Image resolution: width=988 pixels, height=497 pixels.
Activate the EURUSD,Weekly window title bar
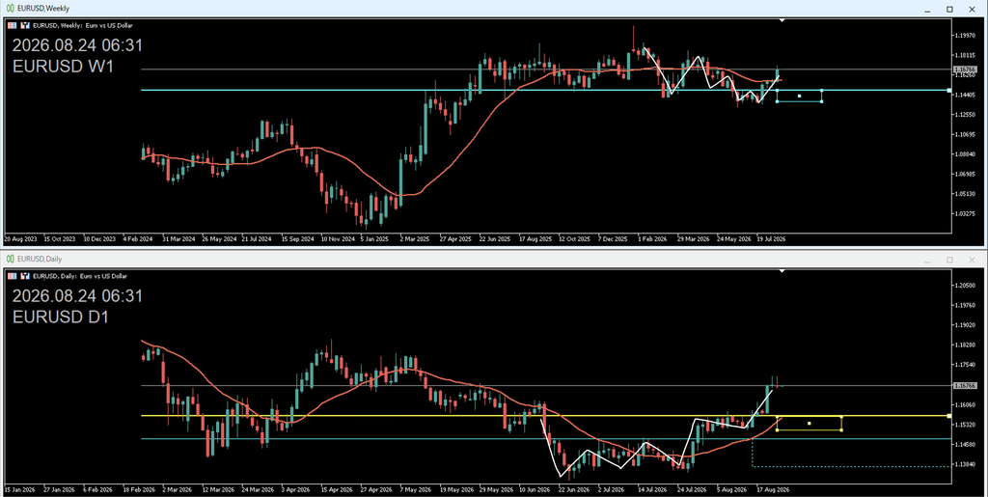pos(494,8)
